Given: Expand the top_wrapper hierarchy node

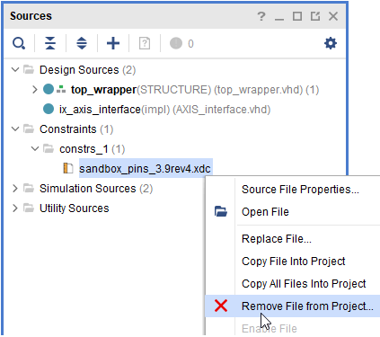Looking at the screenshot, I should tap(35, 90).
